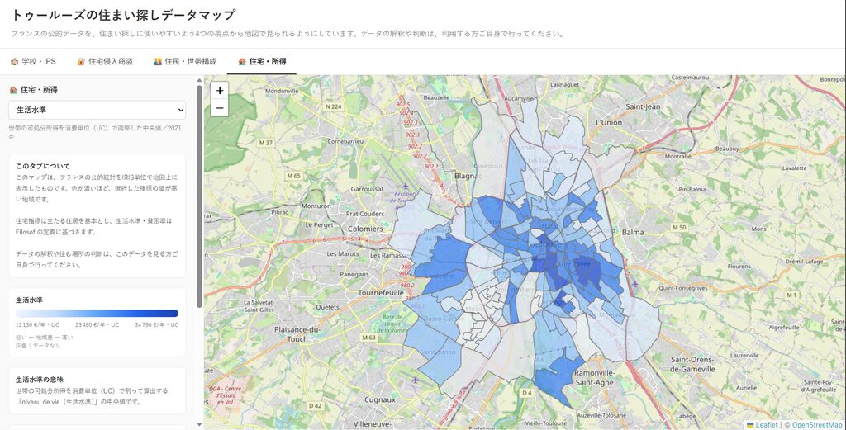Image resolution: width=846 pixels, height=430 pixels.
Task: Select the 住宅・所得 tab
Action: [262, 61]
